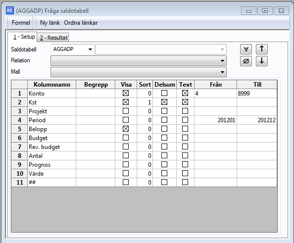Maximize the Fråga saldotabell window
This screenshot has width=294, height=243.
coord(265,11)
